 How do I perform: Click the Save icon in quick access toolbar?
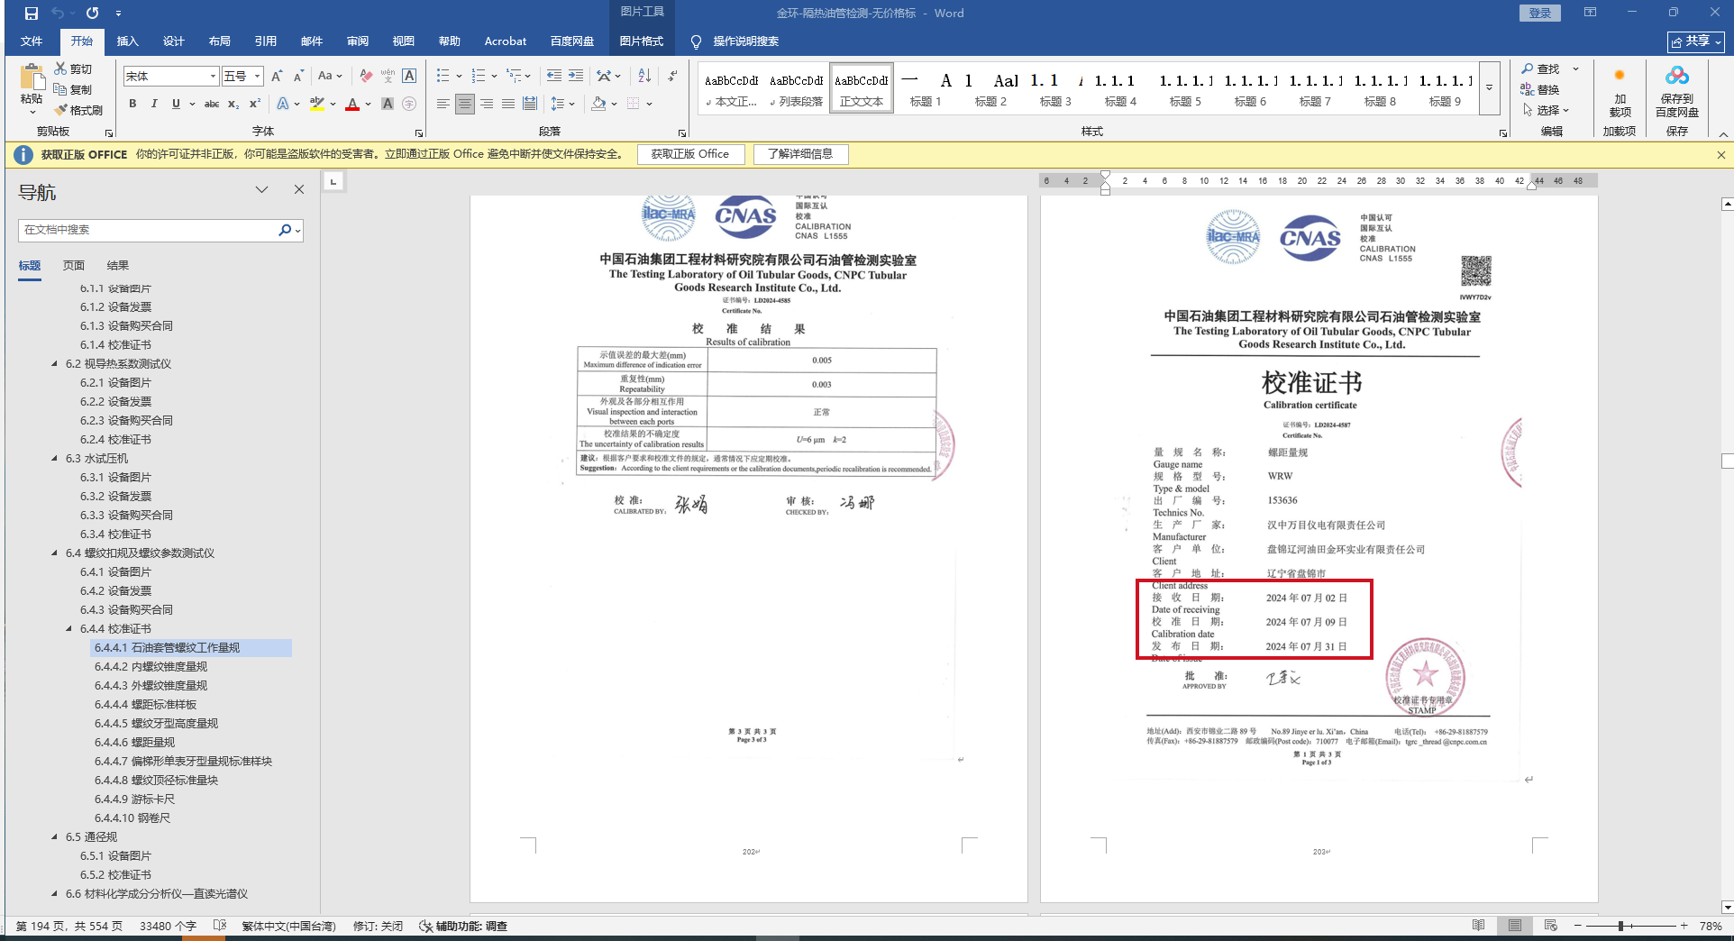click(32, 14)
